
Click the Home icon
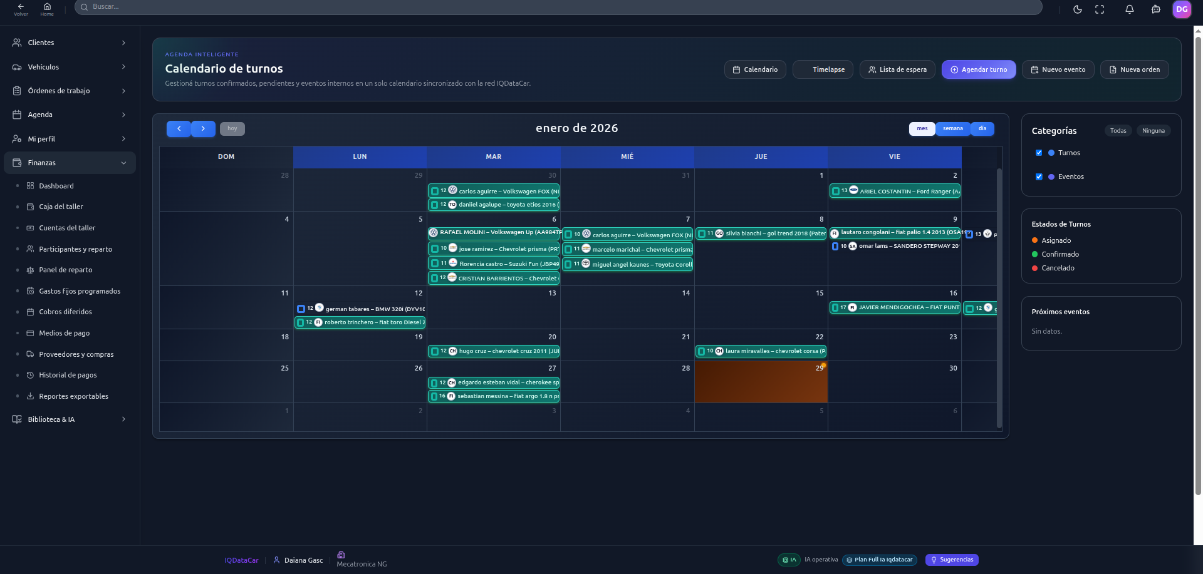47,9
